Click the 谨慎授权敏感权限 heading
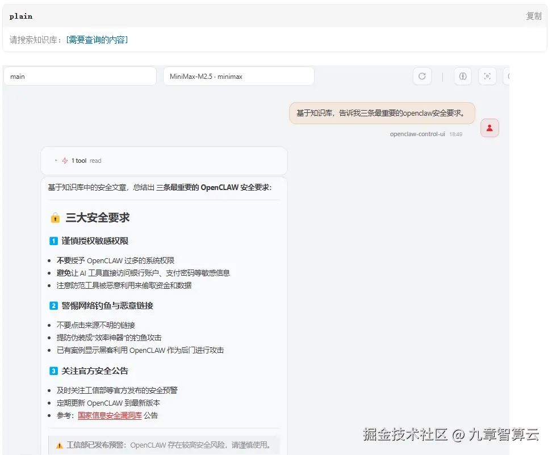The width and height of the screenshot is (552, 455). (95, 241)
